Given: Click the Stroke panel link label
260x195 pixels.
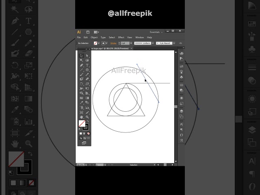Looking at the screenshot, I should [113, 43].
